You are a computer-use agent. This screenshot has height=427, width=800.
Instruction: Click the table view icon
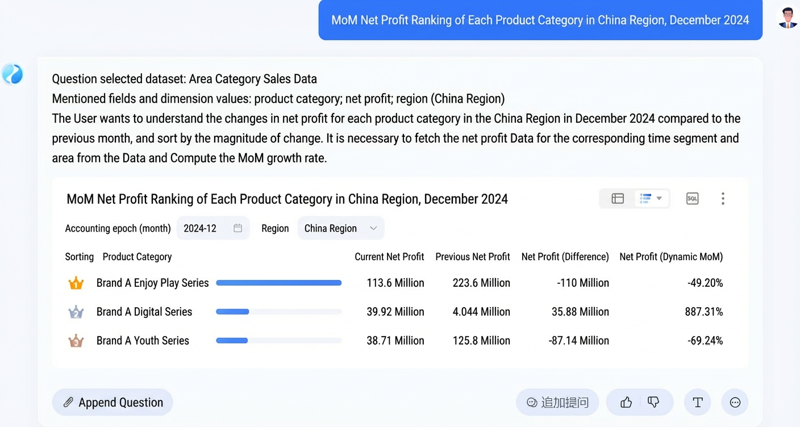tap(618, 198)
